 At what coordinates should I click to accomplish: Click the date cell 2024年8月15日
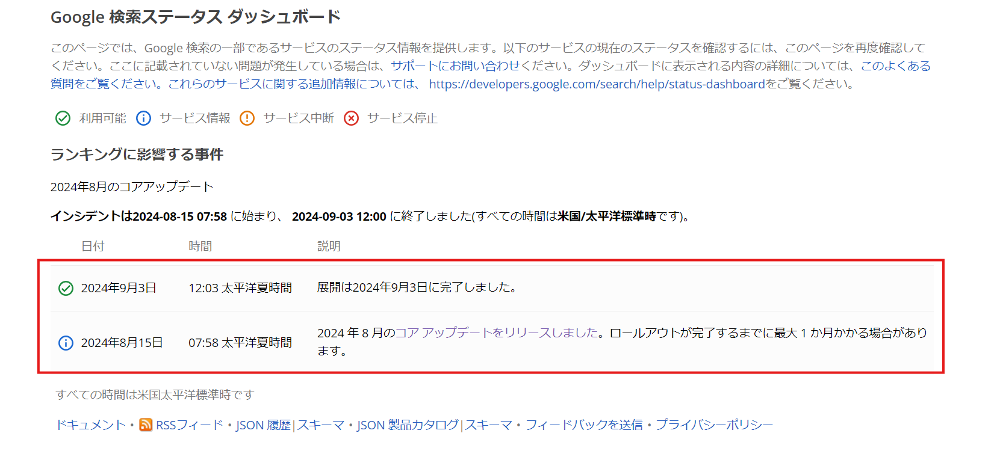tap(122, 343)
